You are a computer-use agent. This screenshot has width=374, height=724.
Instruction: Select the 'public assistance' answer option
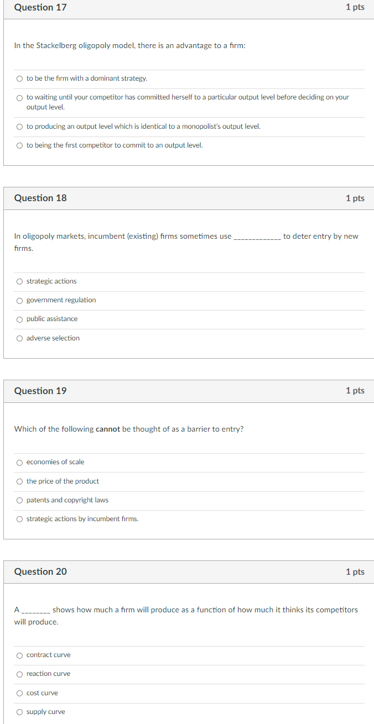pyautogui.click(x=19, y=318)
